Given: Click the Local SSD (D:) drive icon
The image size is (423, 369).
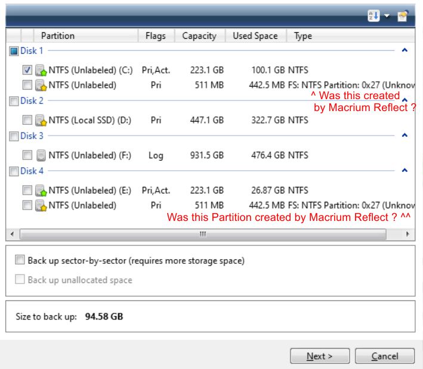Looking at the screenshot, I should click(41, 120).
